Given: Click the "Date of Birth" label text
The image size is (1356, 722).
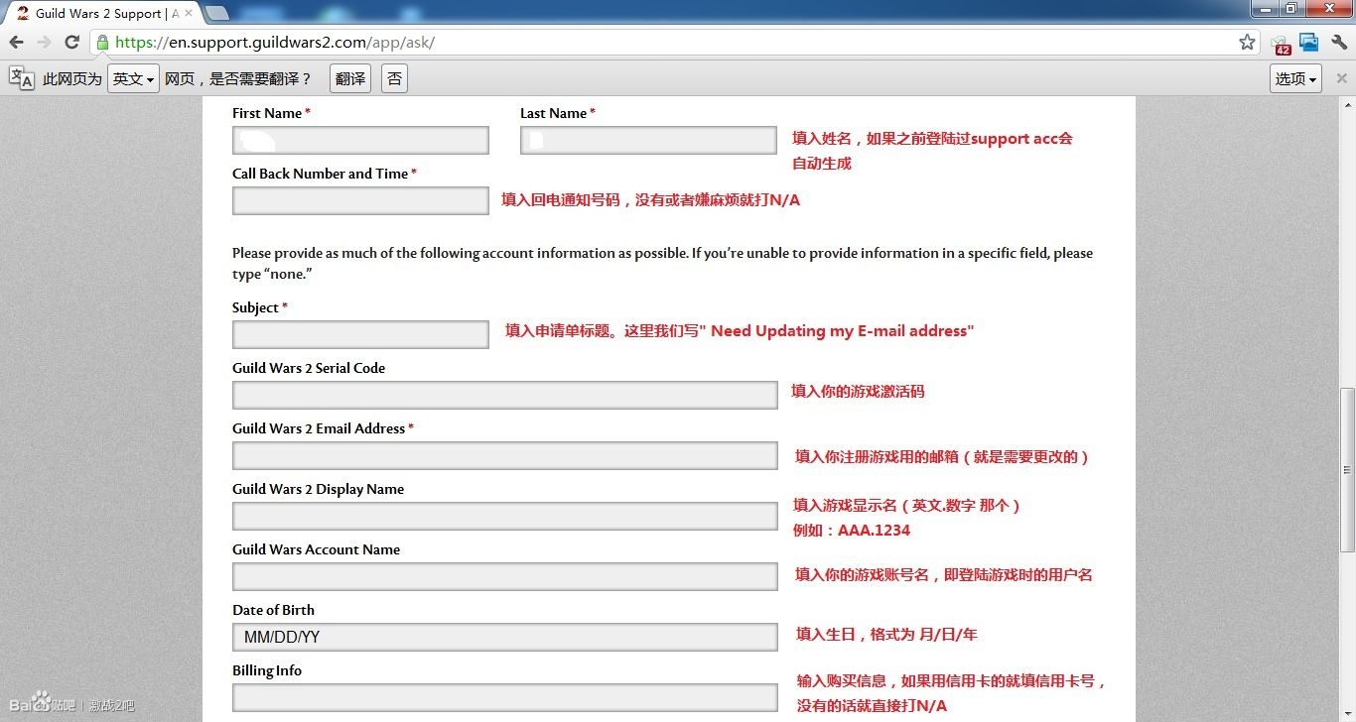Looking at the screenshot, I should [273, 610].
